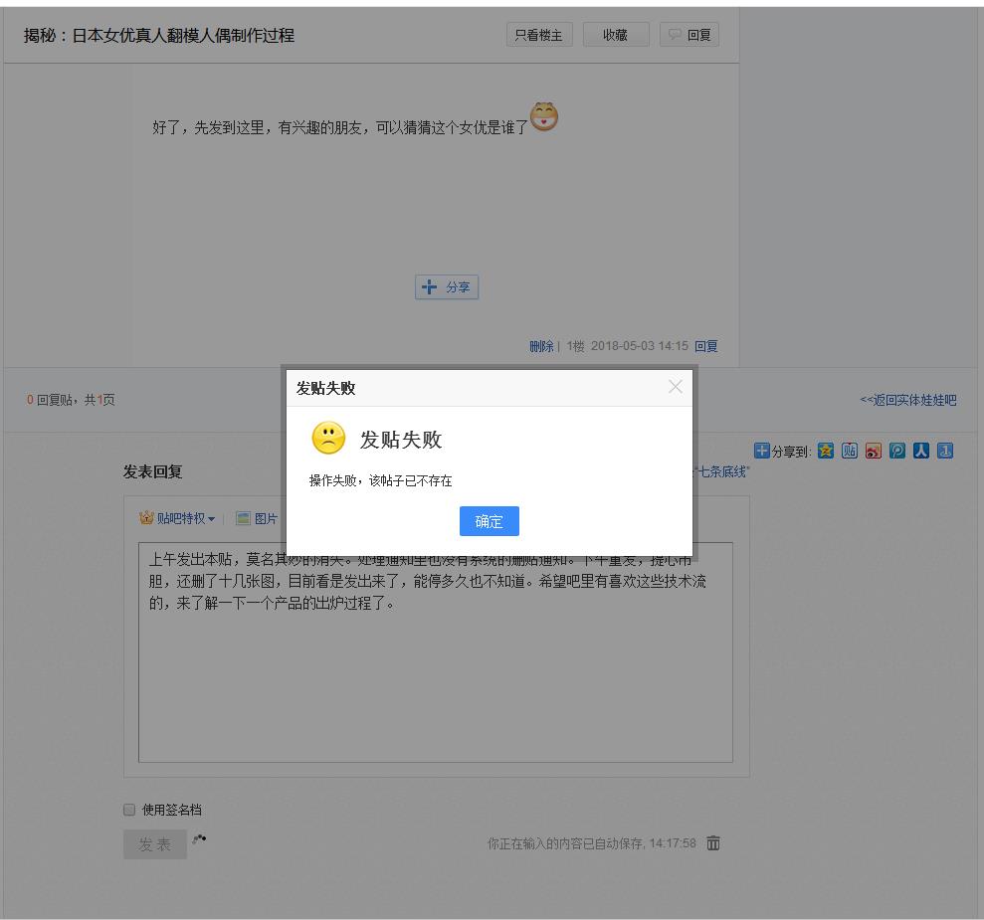This screenshot has width=984, height=920.
Task: Enable the 使用签名档 checkbox
Action: coord(129,810)
